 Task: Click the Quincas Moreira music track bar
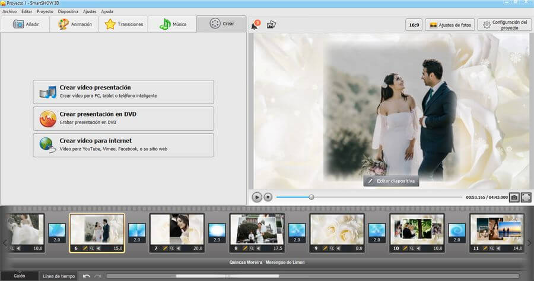267,262
